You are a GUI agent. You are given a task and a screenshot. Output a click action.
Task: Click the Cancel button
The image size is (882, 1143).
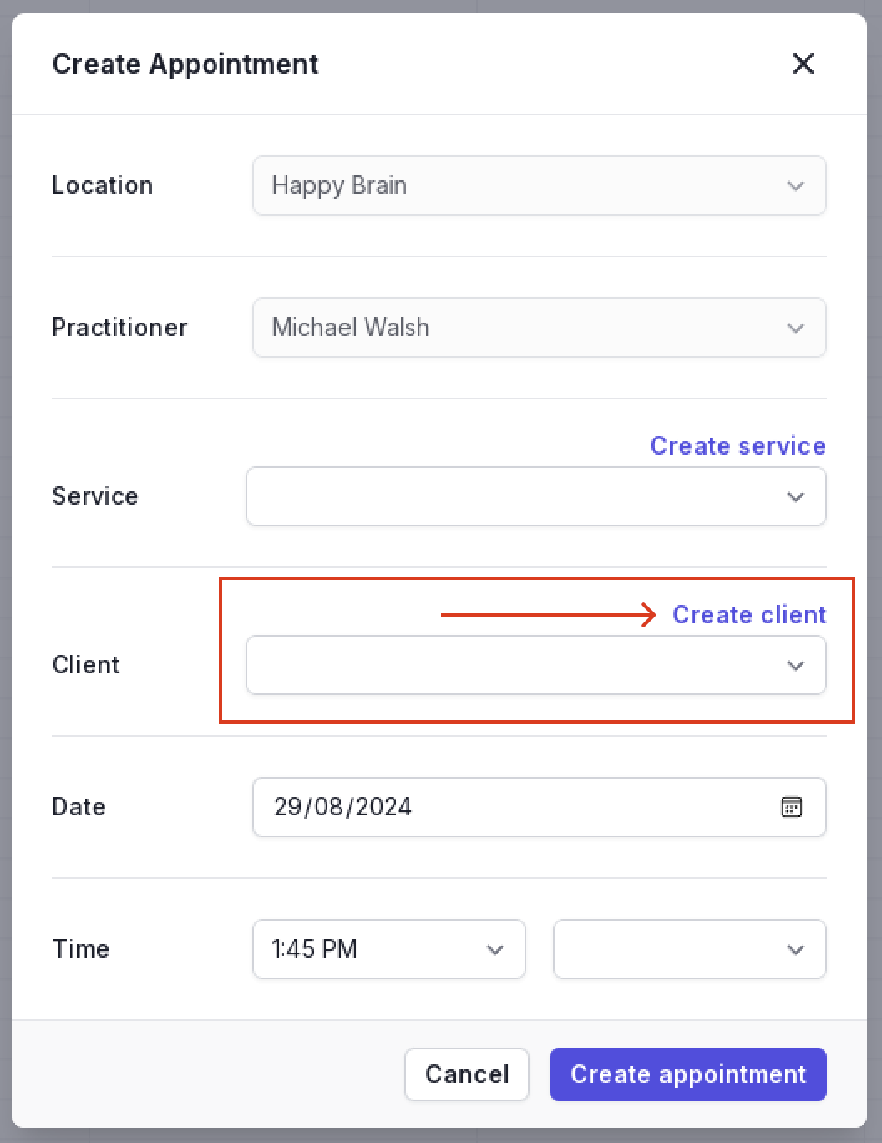tap(467, 1074)
